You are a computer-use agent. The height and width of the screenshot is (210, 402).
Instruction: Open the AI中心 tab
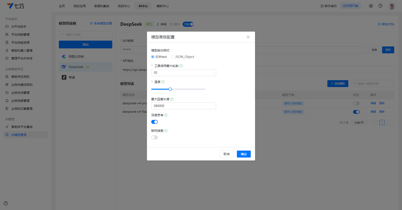coord(143,6)
